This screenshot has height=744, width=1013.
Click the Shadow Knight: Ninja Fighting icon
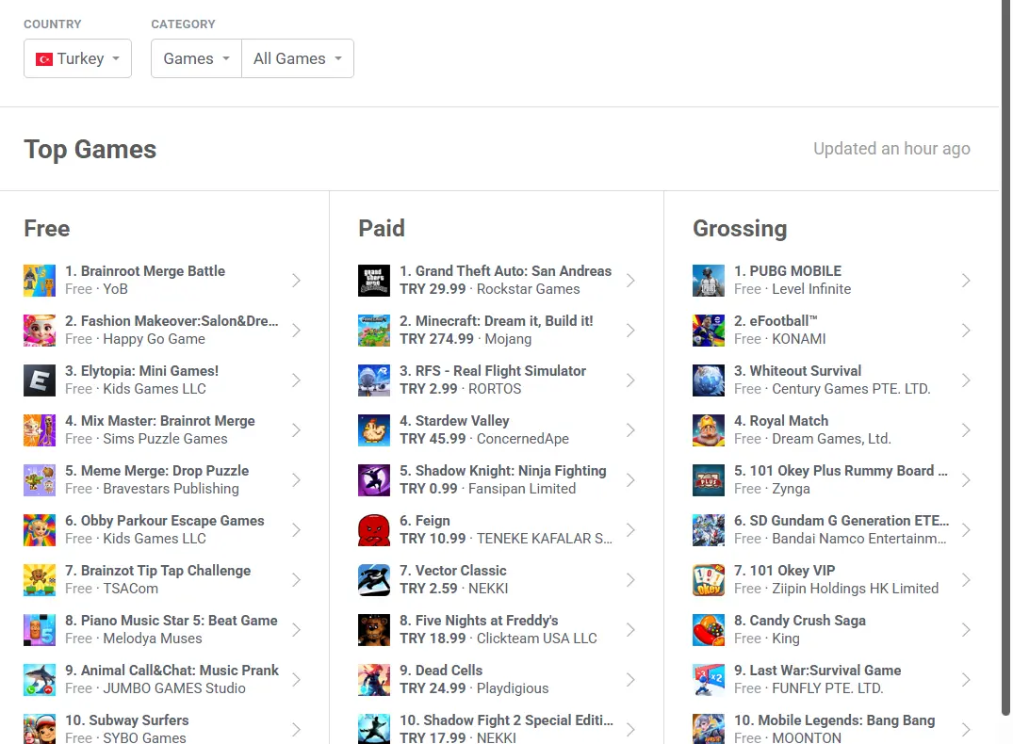point(374,480)
